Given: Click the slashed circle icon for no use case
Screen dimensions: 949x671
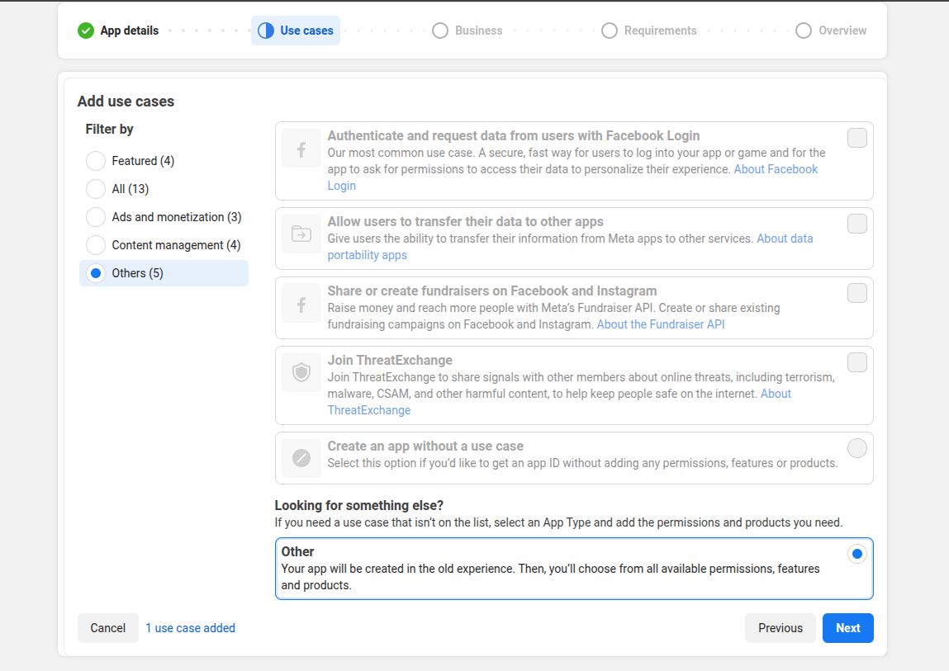Looking at the screenshot, I should tap(301, 458).
